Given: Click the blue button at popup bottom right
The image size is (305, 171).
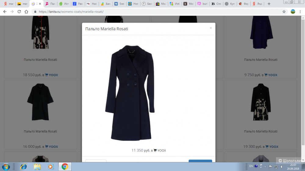Looking at the screenshot, I should [200, 161].
